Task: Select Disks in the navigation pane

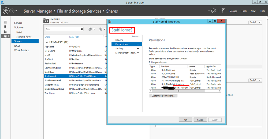Action: point(19,32)
